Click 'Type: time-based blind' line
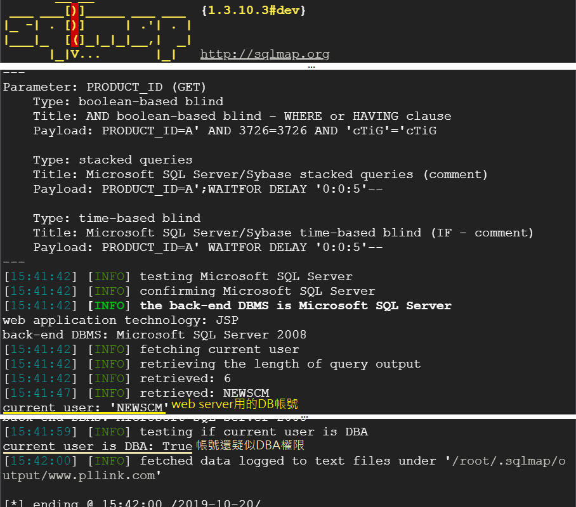 pyautogui.click(x=117, y=219)
